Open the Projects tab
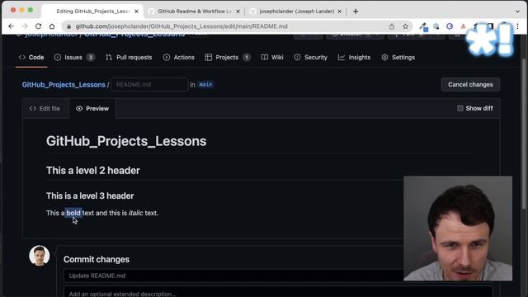This screenshot has width=528, height=297. [x=228, y=57]
